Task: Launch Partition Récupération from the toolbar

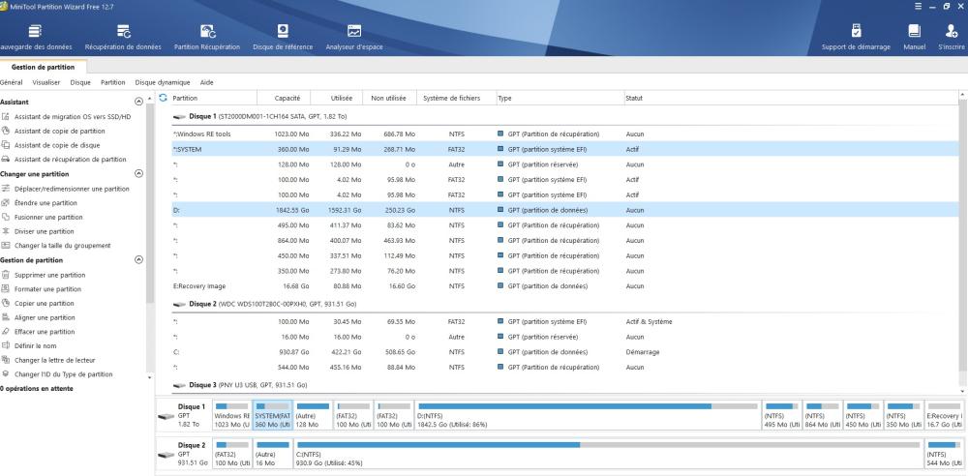Action: [x=206, y=36]
